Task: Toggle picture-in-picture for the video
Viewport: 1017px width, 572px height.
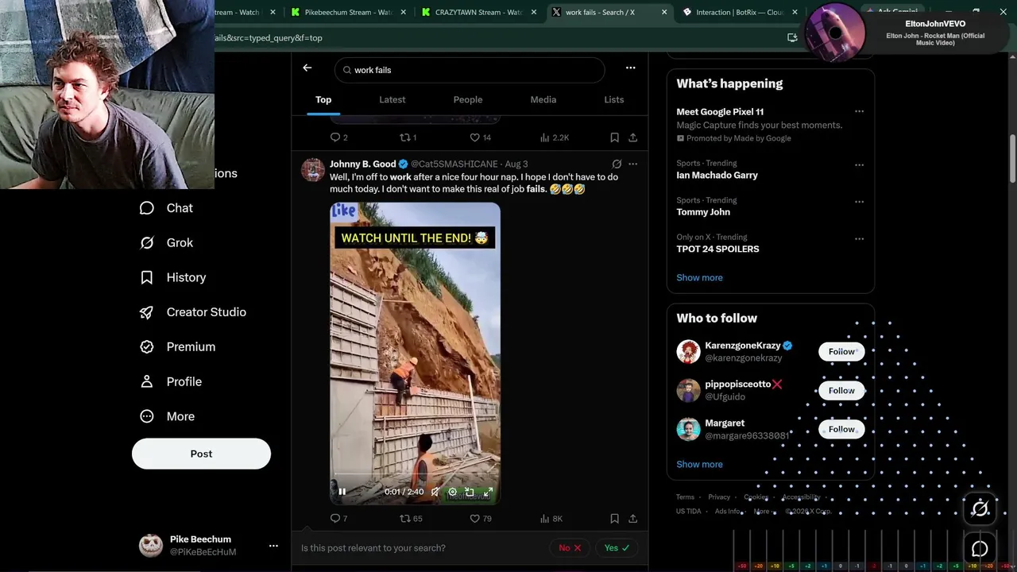Action: pos(470,492)
